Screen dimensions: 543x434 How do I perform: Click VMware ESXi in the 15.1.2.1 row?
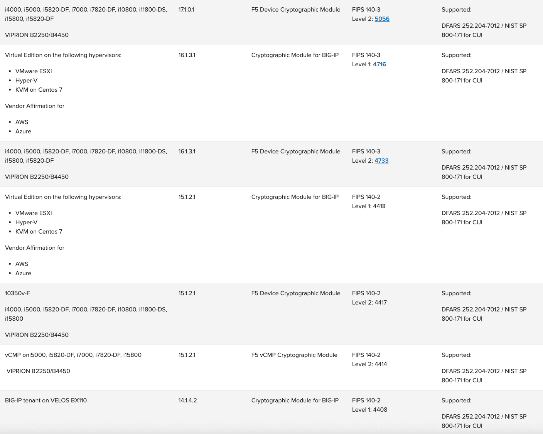[x=34, y=213]
